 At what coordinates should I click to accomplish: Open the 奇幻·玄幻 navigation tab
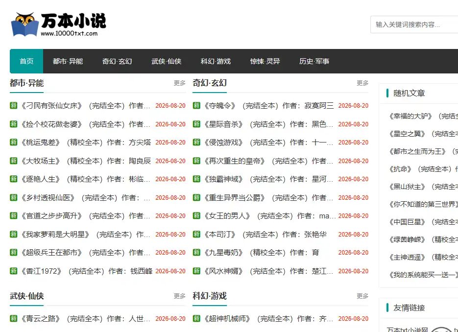pos(117,61)
